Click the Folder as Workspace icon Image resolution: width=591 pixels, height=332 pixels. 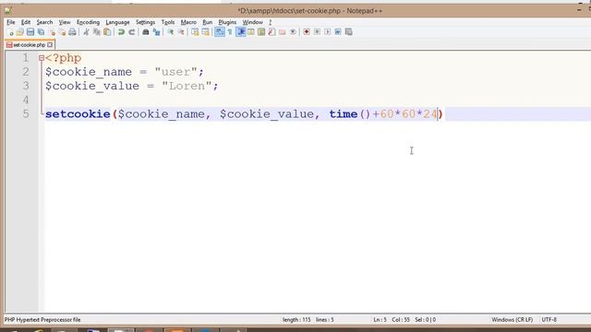[283, 32]
